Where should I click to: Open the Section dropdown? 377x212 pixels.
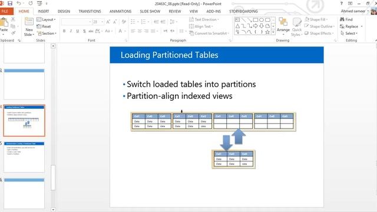pos(47,34)
